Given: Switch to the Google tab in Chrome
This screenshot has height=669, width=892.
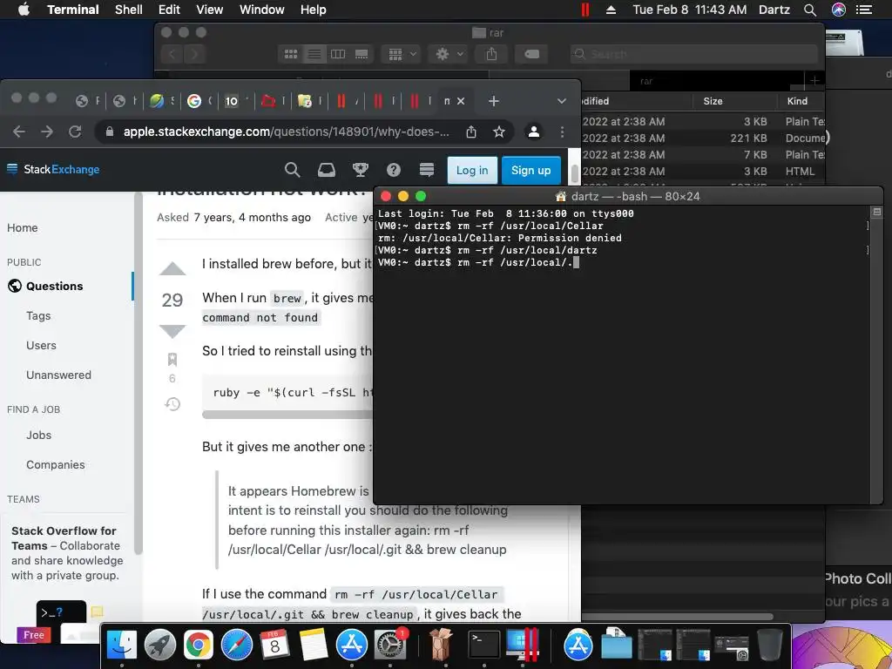Looking at the screenshot, I should click(194, 101).
